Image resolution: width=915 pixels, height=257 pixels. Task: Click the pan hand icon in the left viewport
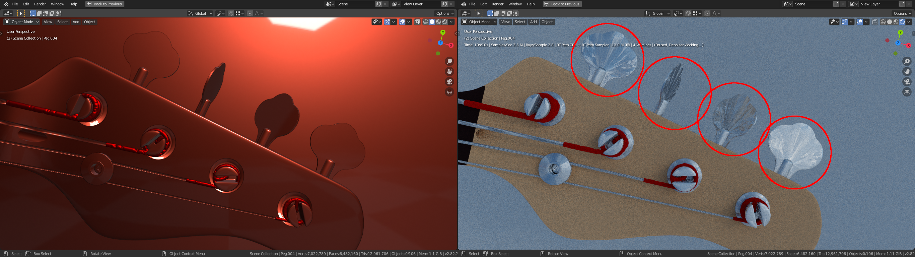[449, 71]
